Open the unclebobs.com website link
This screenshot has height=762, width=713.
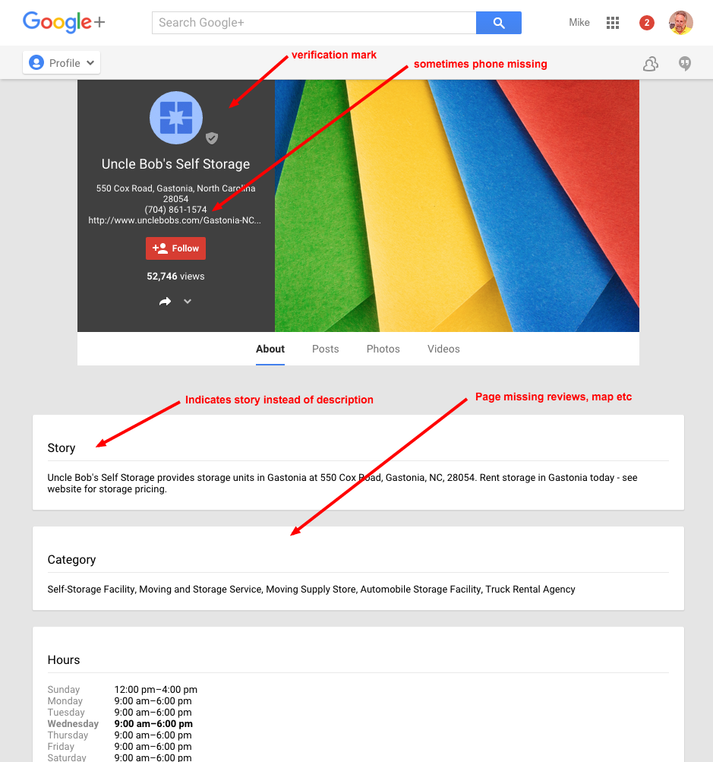(175, 220)
